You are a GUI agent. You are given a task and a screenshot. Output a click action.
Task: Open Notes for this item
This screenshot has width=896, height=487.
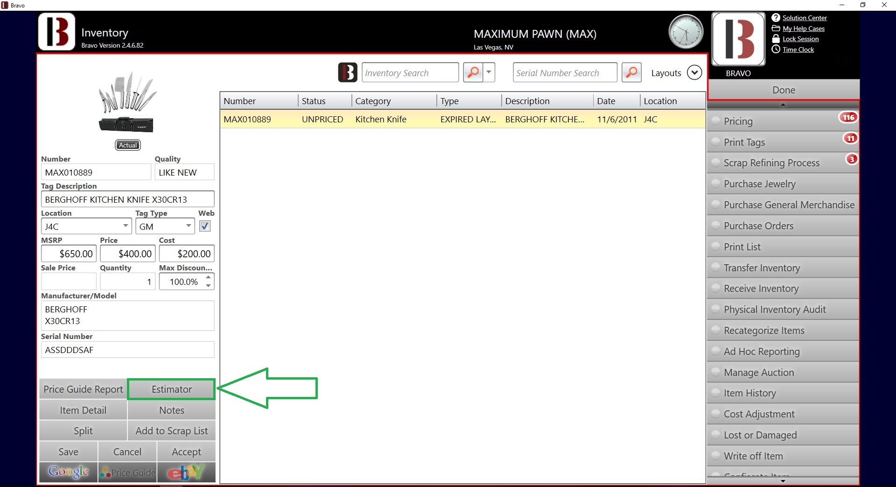pyautogui.click(x=172, y=410)
